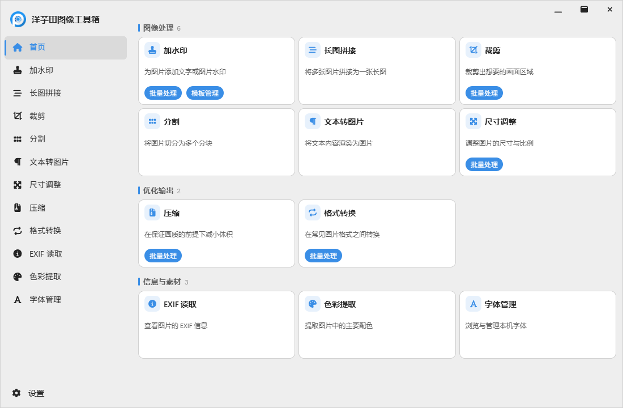The image size is (623, 408).
Task: Click the EXIF info icon in sidebar
Action: pyautogui.click(x=18, y=254)
